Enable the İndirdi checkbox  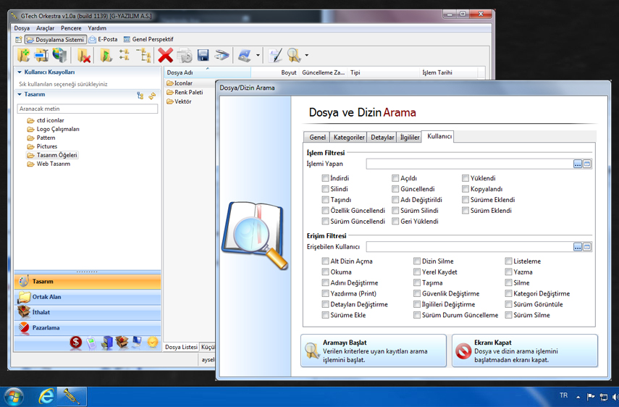(x=326, y=178)
